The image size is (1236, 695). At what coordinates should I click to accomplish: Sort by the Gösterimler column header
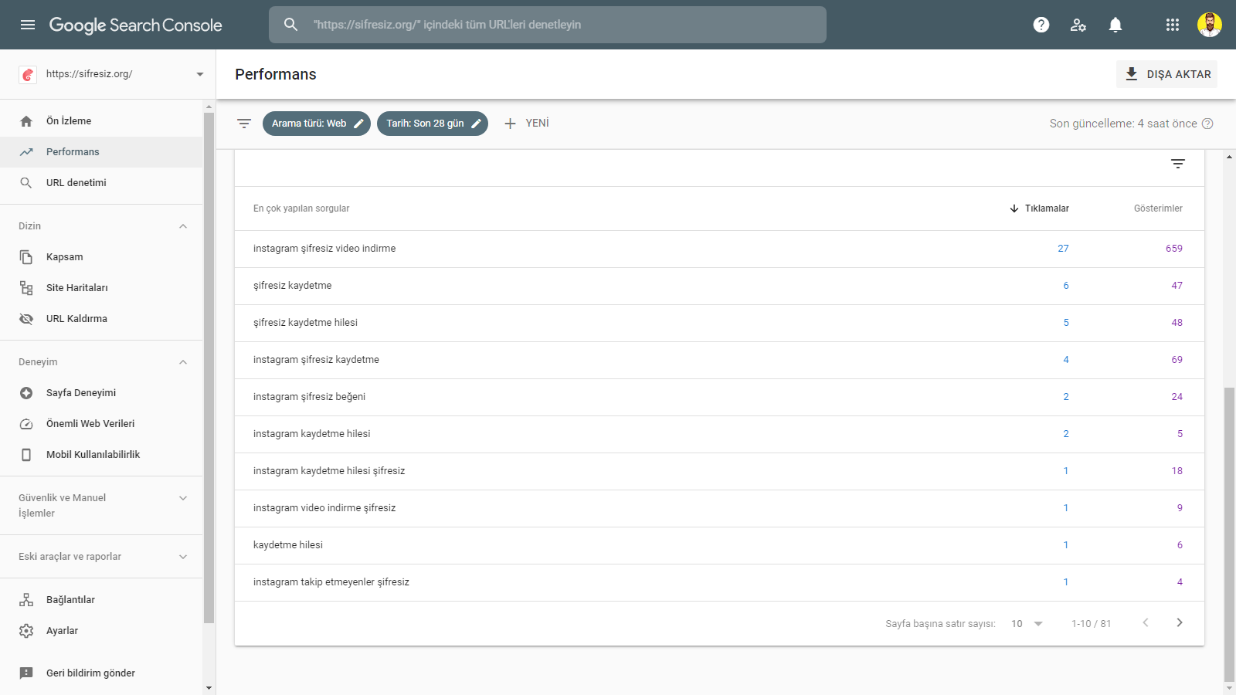pyautogui.click(x=1158, y=208)
